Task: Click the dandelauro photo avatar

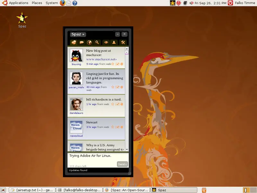Action: tap(76, 104)
